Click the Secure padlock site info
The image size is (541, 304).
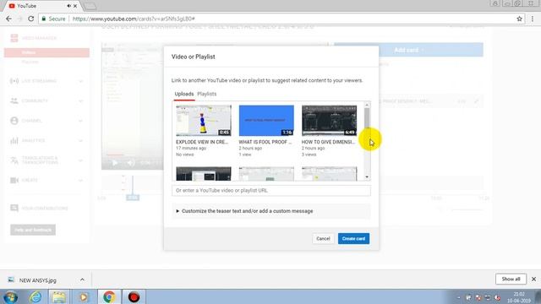point(53,19)
